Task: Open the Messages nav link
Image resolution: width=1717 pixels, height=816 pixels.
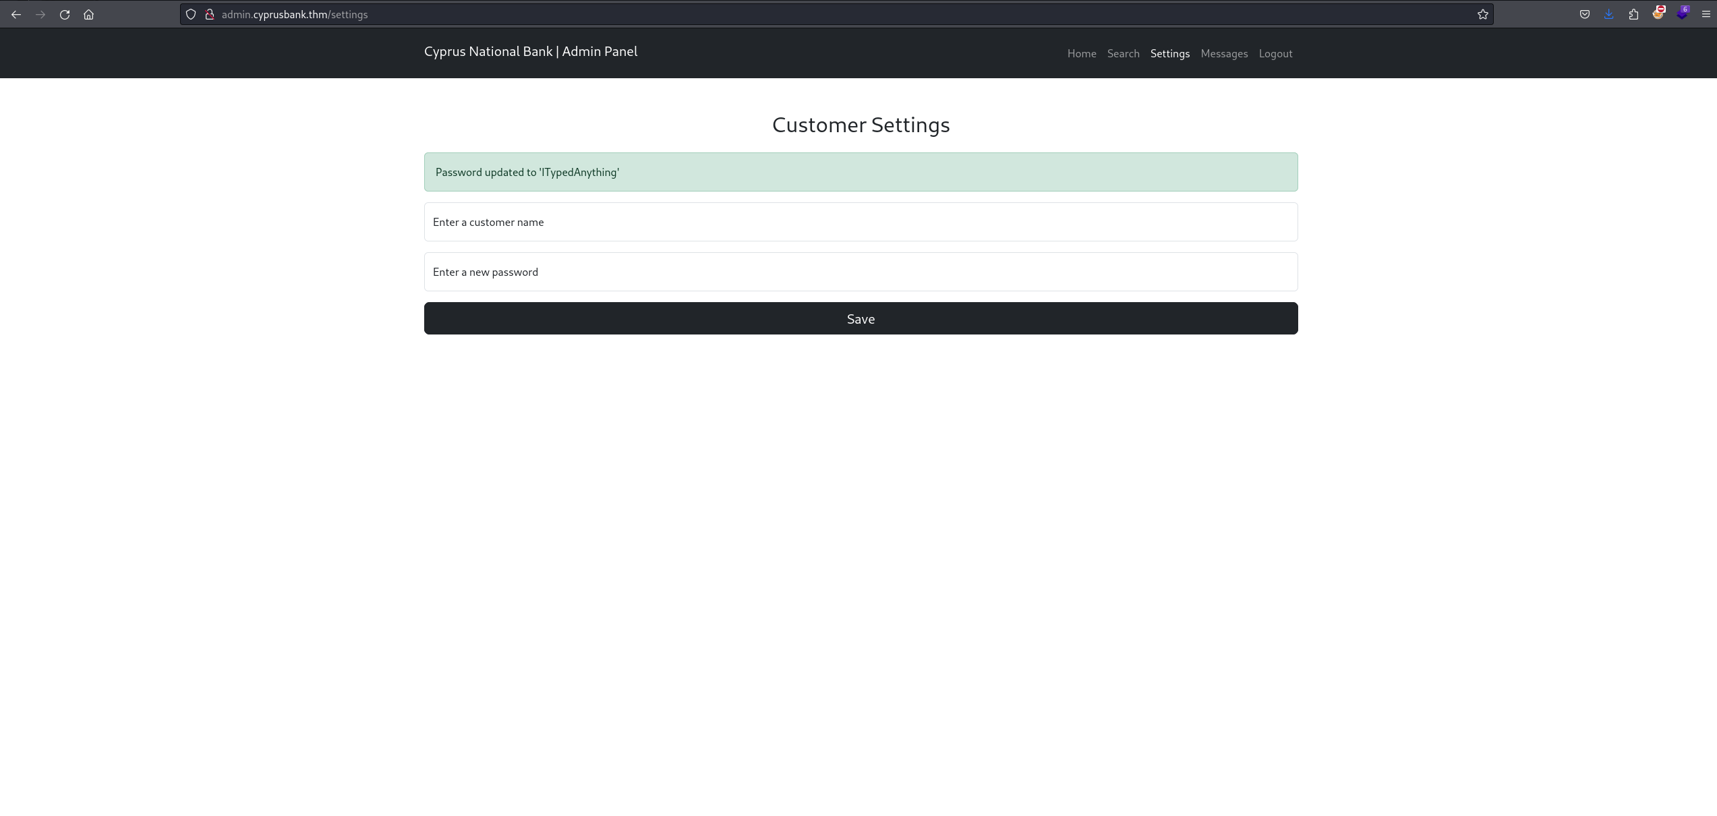Action: point(1224,53)
